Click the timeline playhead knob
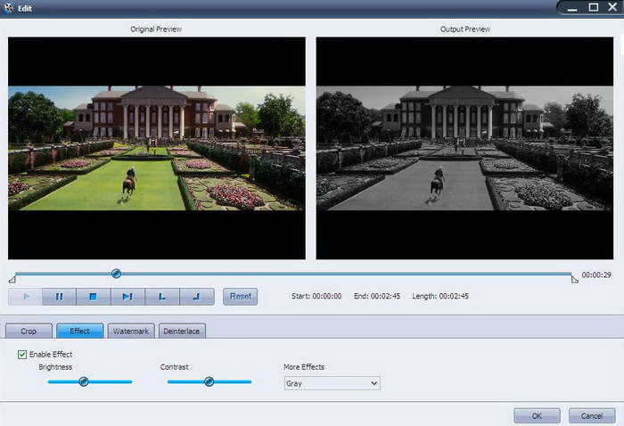This screenshot has height=426, width=624. 116,274
